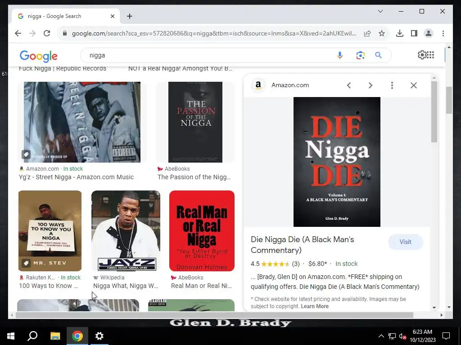This screenshot has height=345, width=461.
Task: Click the forward navigation arrow
Action: coord(32,33)
